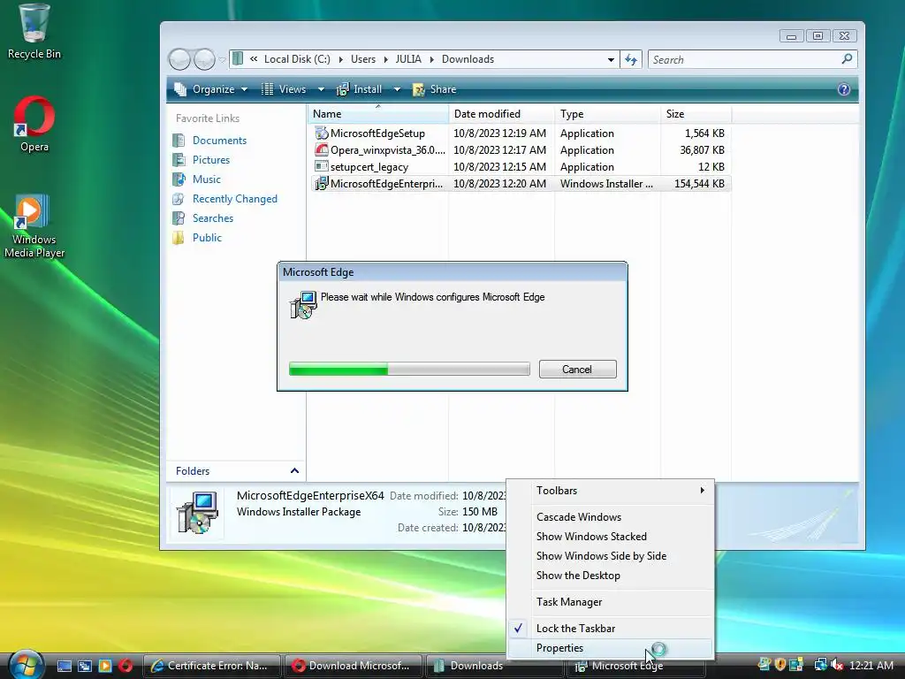
Task: Cancel the Microsoft Edge installation
Action: (x=577, y=370)
